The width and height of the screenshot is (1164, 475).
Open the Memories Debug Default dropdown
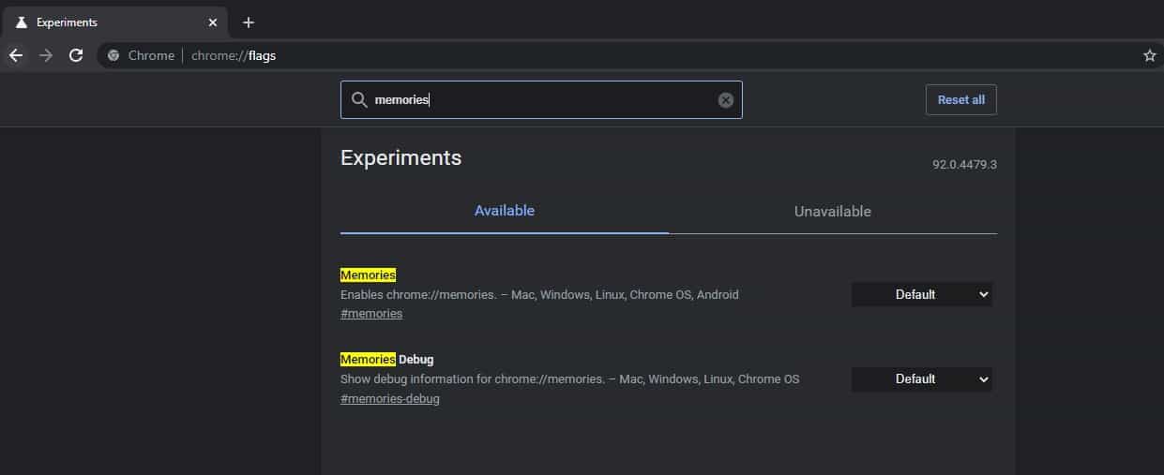921,379
